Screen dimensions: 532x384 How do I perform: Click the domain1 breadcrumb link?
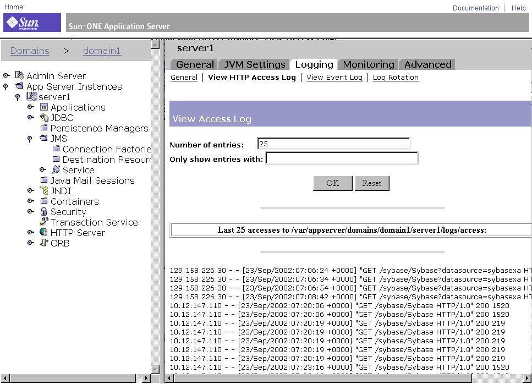[x=102, y=51]
